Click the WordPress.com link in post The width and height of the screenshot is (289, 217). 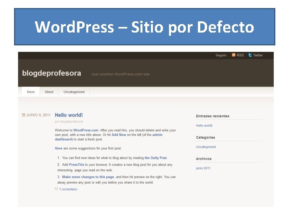(86, 130)
